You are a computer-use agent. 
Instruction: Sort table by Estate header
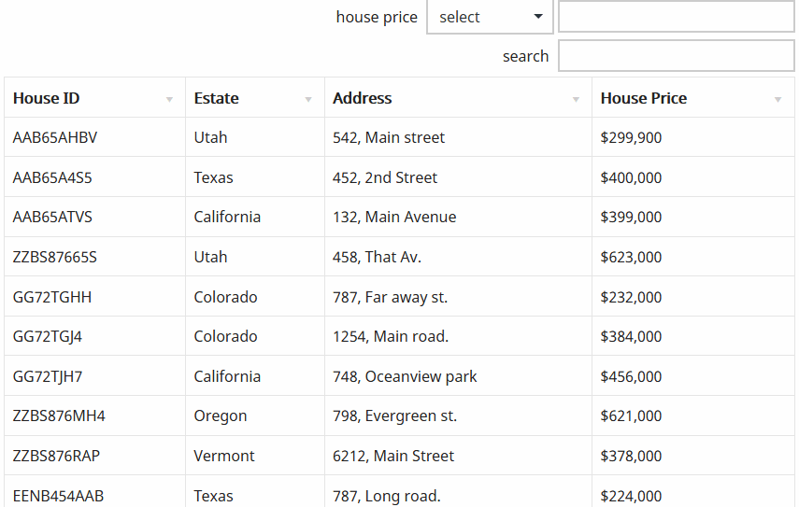216,98
